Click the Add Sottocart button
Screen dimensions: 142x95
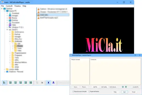113,87
